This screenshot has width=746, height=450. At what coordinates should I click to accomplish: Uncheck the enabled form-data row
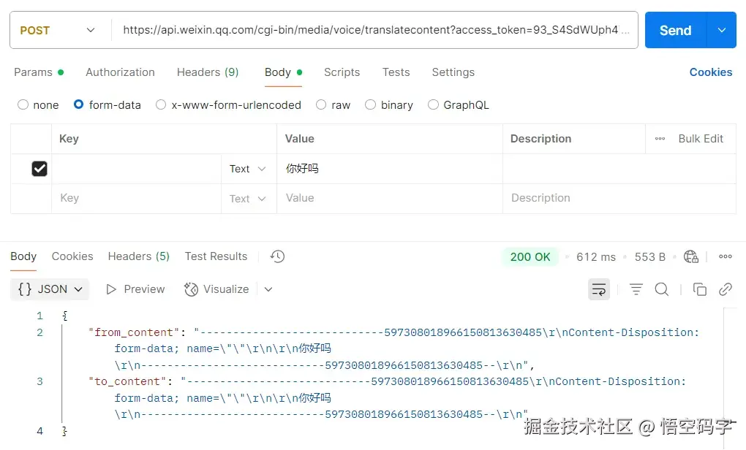click(x=39, y=168)
